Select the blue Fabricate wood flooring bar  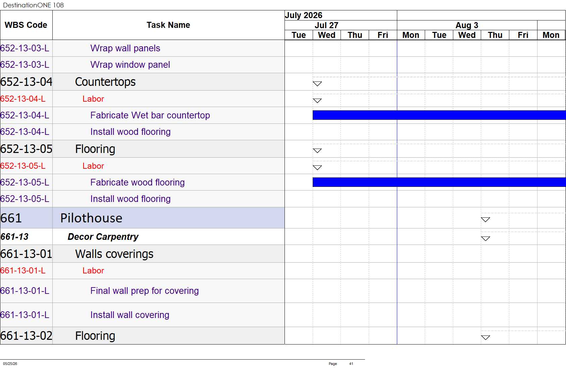[x=439, y=182]
